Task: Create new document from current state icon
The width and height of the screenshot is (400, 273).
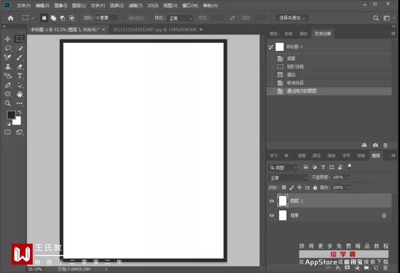Action: [364, 145]
